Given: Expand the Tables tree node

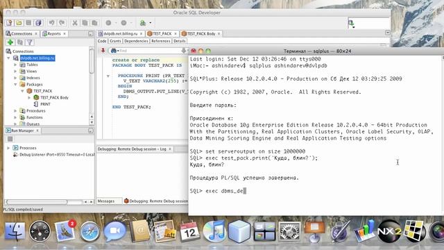Looking at the screenshot, I should (15, 65).
